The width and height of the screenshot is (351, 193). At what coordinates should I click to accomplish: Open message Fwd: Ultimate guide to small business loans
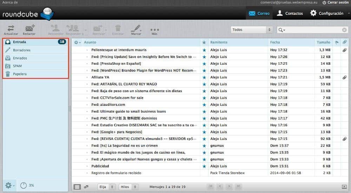128,111
